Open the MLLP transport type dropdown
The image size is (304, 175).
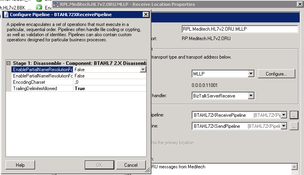[251, 74]
